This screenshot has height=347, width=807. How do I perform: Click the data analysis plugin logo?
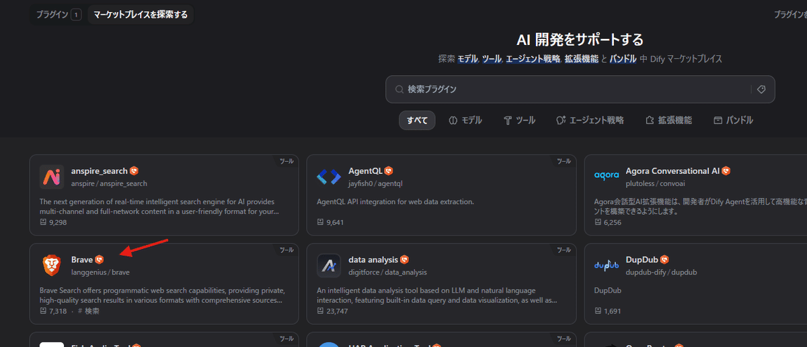(x=329, y=266)
